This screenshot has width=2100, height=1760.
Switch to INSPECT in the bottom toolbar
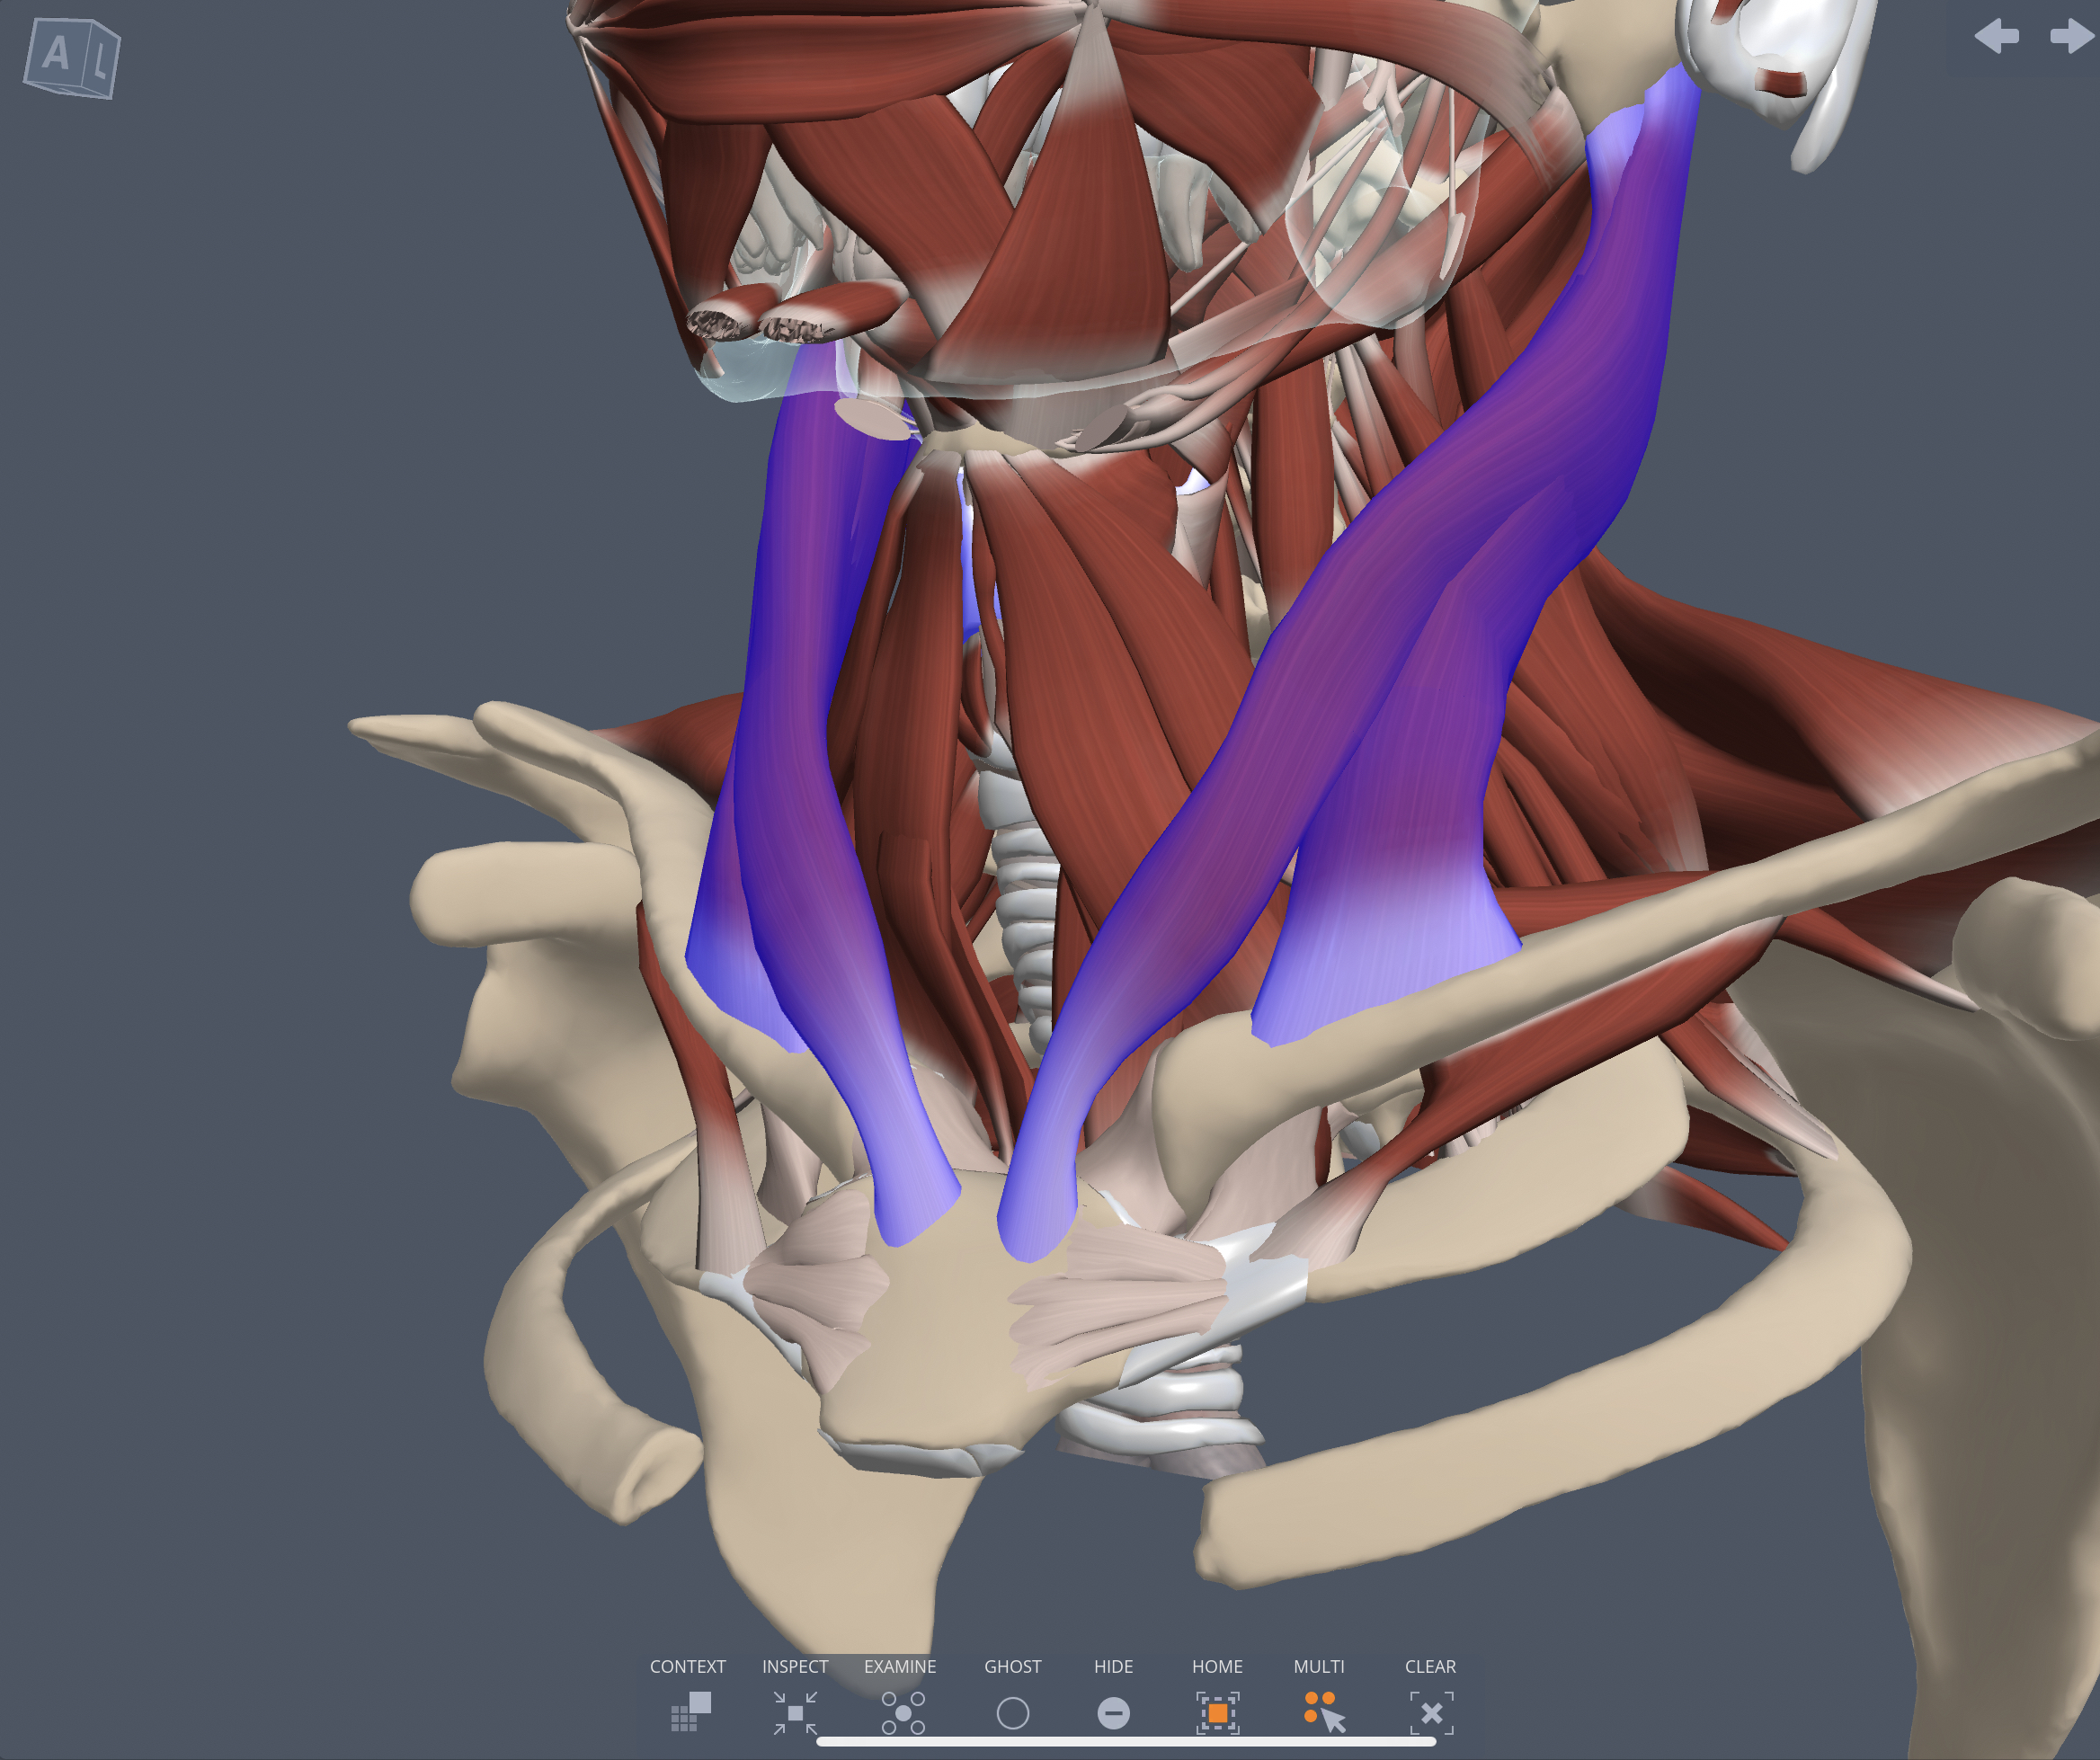pyautogui.click(x=795, y=1666)
